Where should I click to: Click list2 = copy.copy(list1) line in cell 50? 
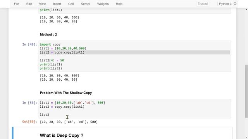62,107
